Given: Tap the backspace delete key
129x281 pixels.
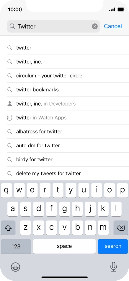Looking at the screenshot, I should click(121, 228).
